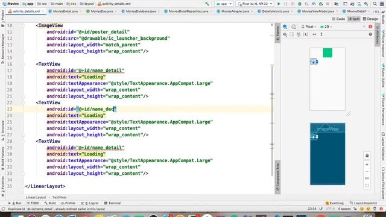Open the TODO tool window
This screenshot has height=217, width=386.
coord(33,203)
